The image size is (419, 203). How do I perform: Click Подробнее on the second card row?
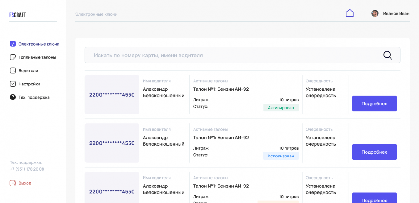374,152
